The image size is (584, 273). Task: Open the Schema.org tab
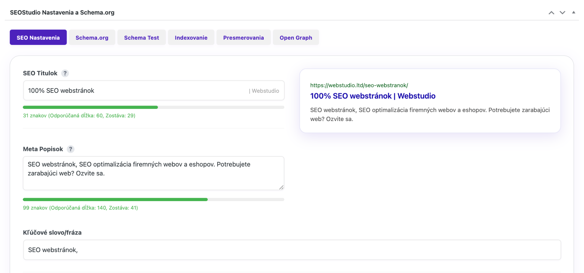92,38
